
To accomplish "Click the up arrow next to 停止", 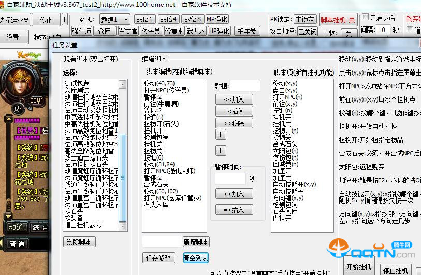I will (64, 20).
